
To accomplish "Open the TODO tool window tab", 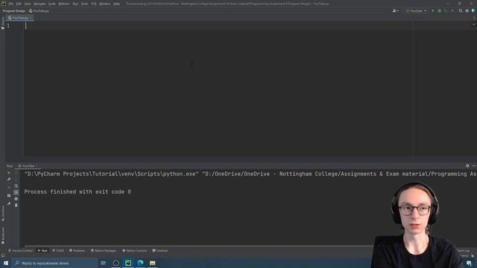I will coord(58,251).
